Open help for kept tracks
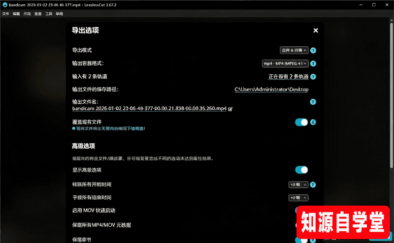 (x=313, y=77)
